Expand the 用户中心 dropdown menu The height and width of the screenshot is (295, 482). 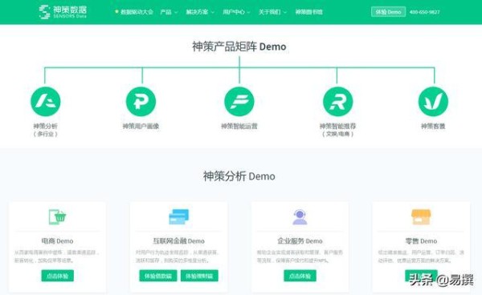click(x=236, y=12)
